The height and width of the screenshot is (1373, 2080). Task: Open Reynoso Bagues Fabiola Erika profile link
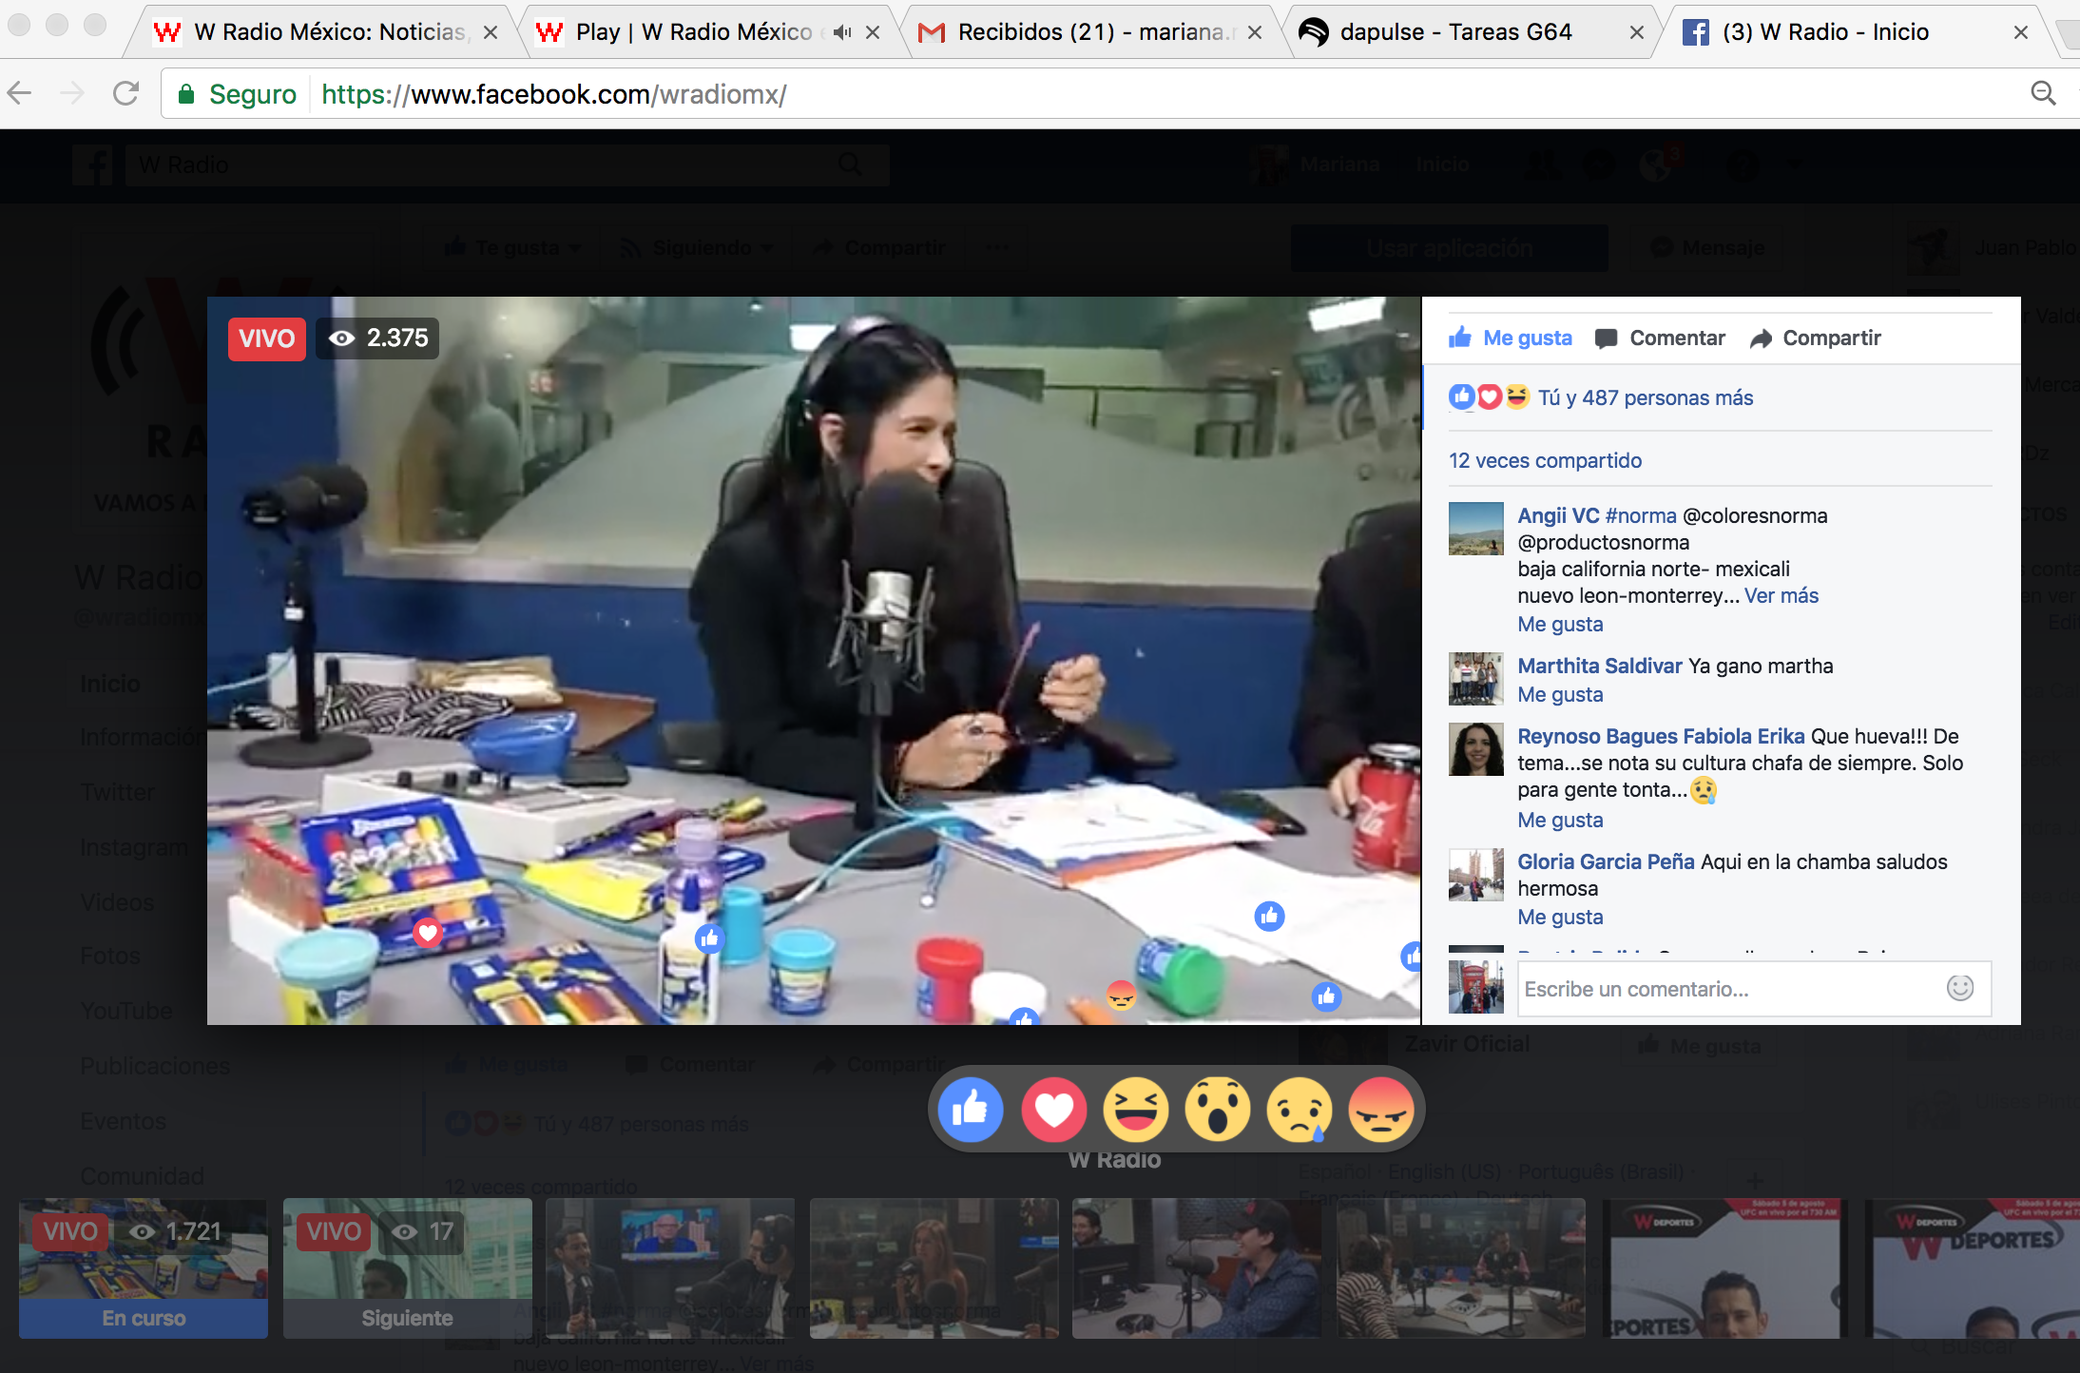coord(1660,736)
